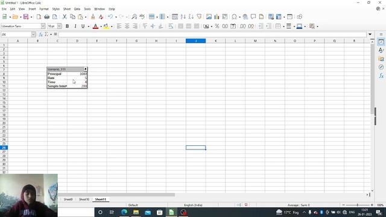Viewport: 386px width, 217px height.
Task: Click the Format as percent icon
Action: (x=217, y=26)
